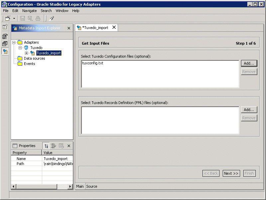Click inside the FML files list box
Image resolution: width=266 pixels, height=200 pixels.
tap(160, 120)
